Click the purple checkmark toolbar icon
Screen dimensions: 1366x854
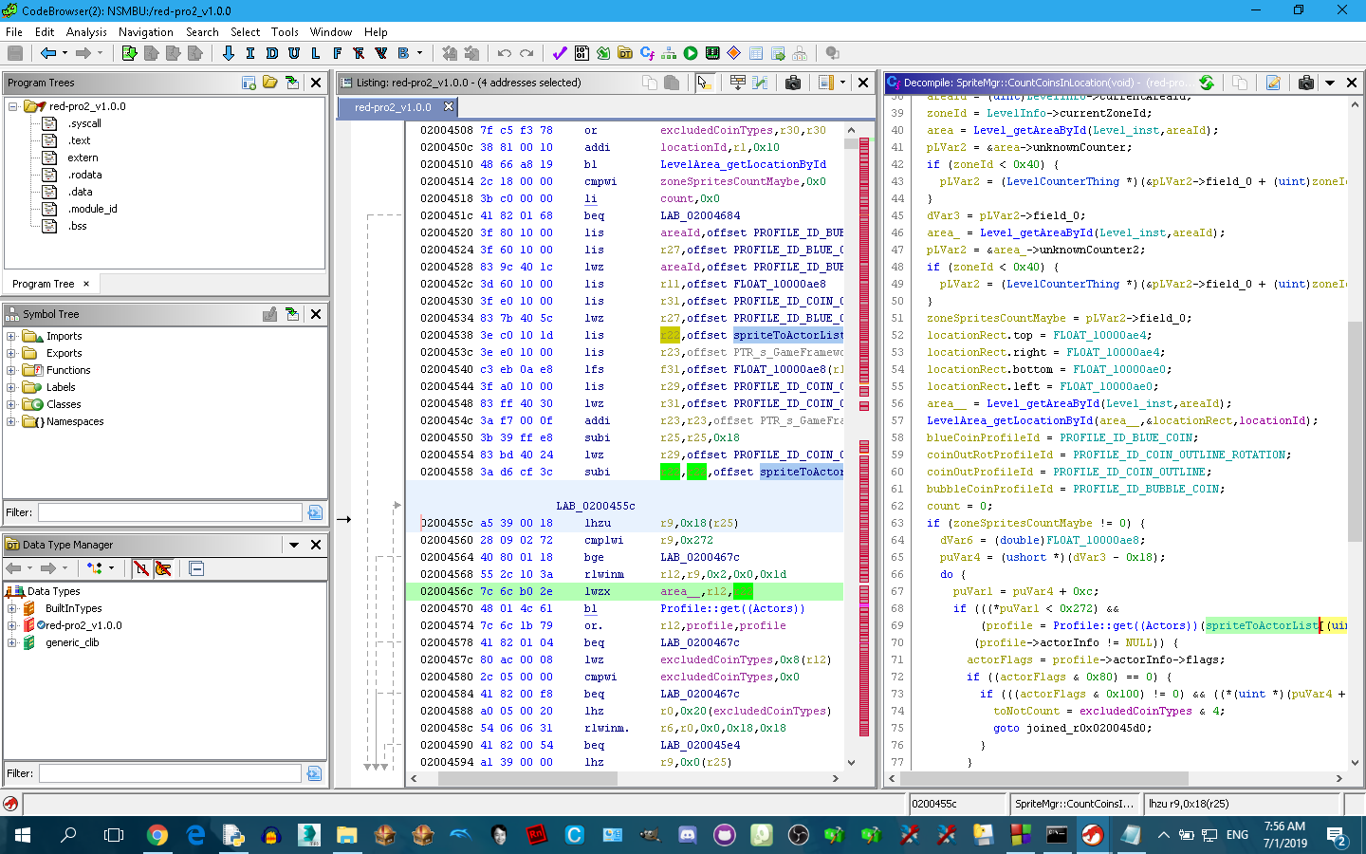560,53
